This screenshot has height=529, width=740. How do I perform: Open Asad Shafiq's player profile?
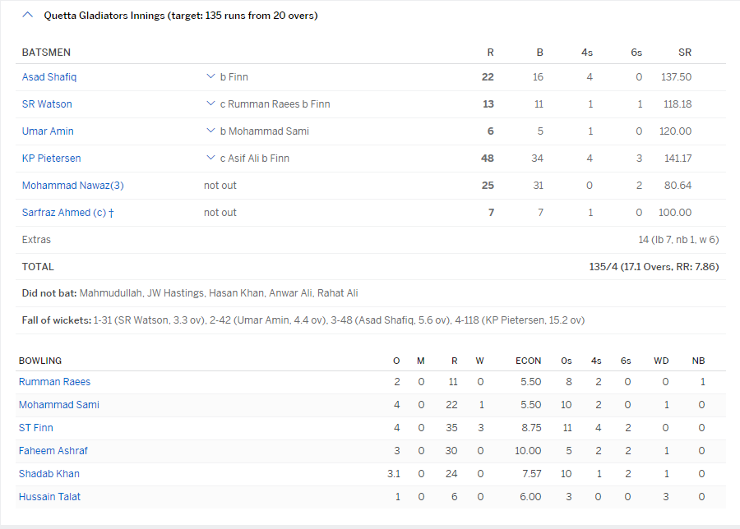tap(49, 76)
